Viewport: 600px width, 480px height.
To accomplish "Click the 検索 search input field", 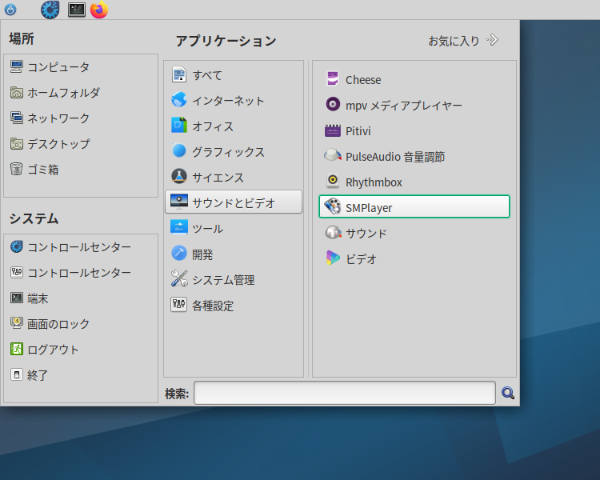I will click(344, 393).
